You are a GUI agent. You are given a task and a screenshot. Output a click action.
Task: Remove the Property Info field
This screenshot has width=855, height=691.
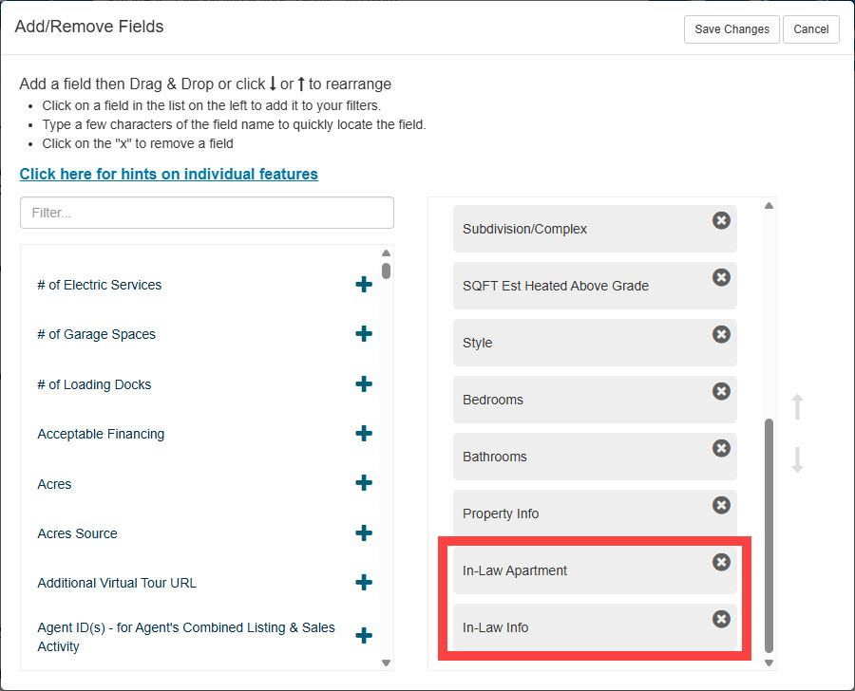721,505
